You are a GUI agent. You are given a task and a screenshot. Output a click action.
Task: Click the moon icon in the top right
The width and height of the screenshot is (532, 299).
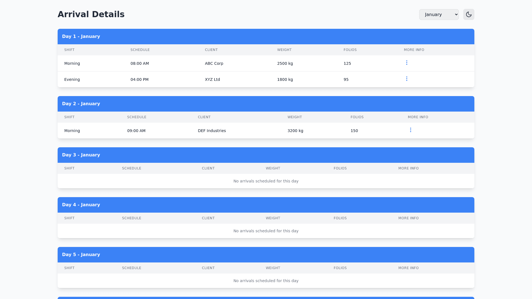tap(469, 14)
